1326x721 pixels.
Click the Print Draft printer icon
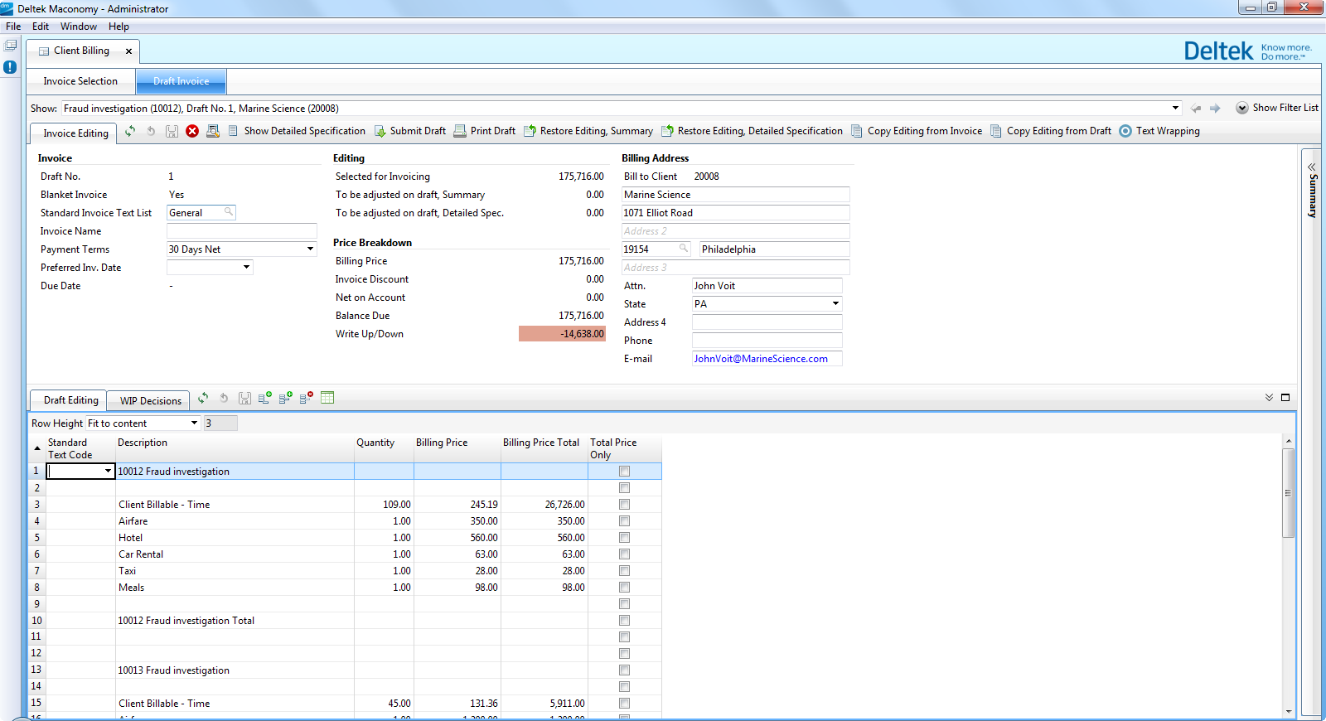tap(460, 131)
